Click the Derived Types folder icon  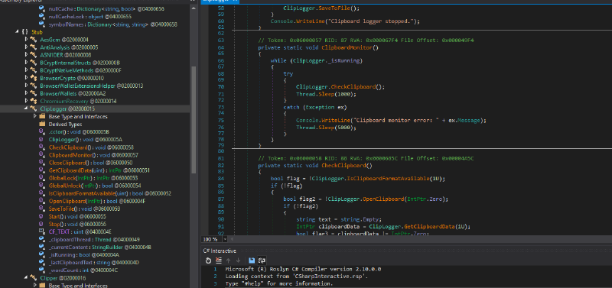coord(42,125)
